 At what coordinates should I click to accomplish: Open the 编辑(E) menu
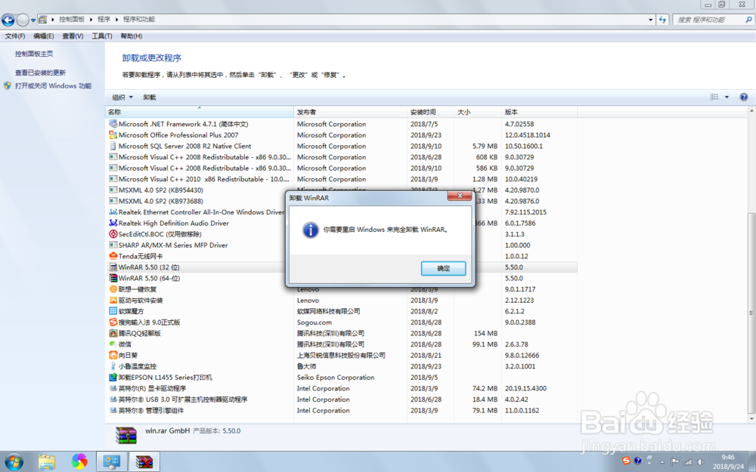pyautogui.click(x=43, y=36)
